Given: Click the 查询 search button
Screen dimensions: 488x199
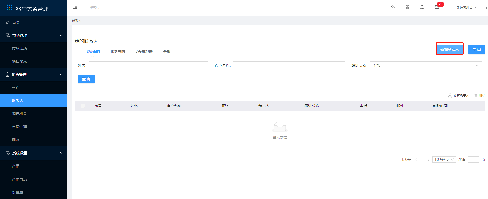Looking at the screenshot, I should [86, 79].
